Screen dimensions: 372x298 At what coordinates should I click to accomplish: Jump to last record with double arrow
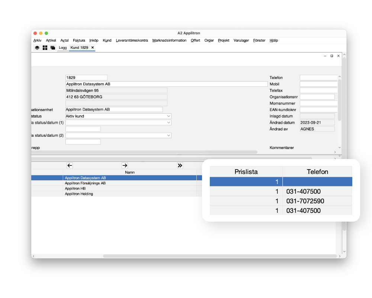coord(180,165)
